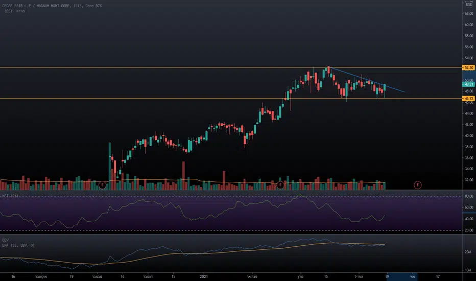
Task: Click the 10M value on the OBV scale
Action: point(468,270)
